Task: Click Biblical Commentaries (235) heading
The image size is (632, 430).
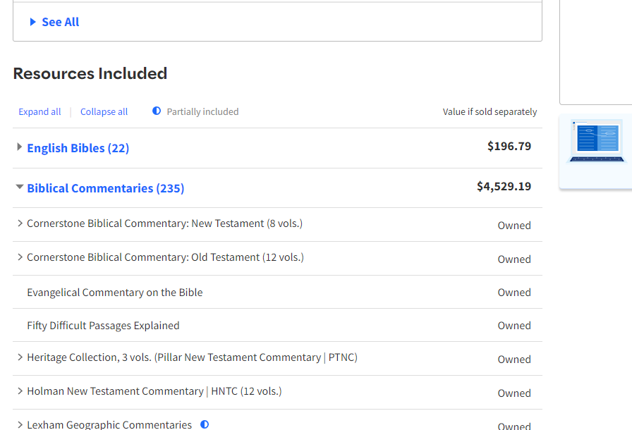Action: coord(105,188)
